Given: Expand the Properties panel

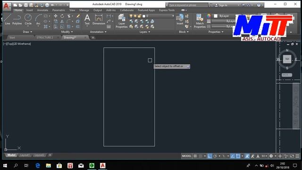Looking at the screenshot, I should coord(216,32).
